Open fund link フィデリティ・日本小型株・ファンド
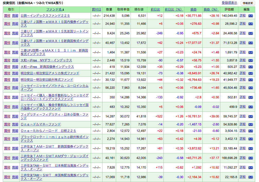This screenshot has height=182, width=259. [x=55, y=116]
